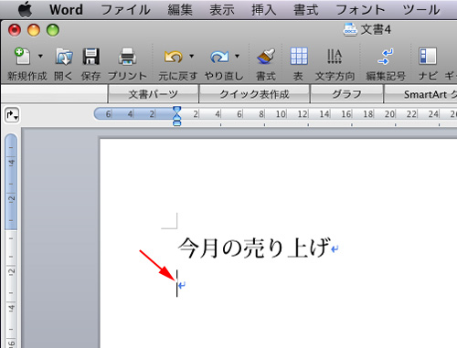Image resolution: width=457 pixels, height=348 pixels.
Task: Change text direction with the 文字方向 icon
Action: [x=335, y=57]
